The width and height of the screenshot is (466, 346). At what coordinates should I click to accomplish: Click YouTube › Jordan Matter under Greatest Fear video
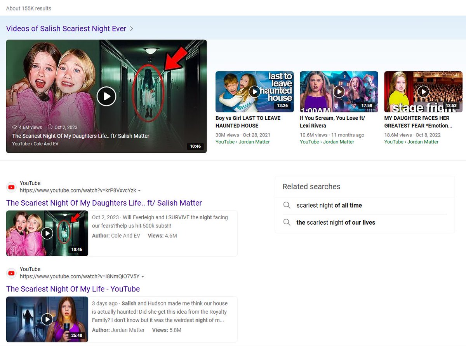tap(411, 142)
